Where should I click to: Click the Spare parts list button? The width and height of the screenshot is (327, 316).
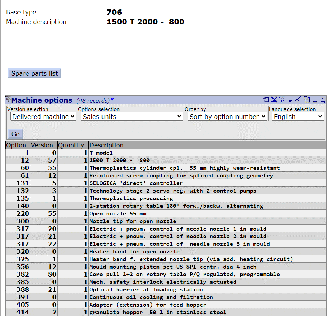(x=35, y=73)
